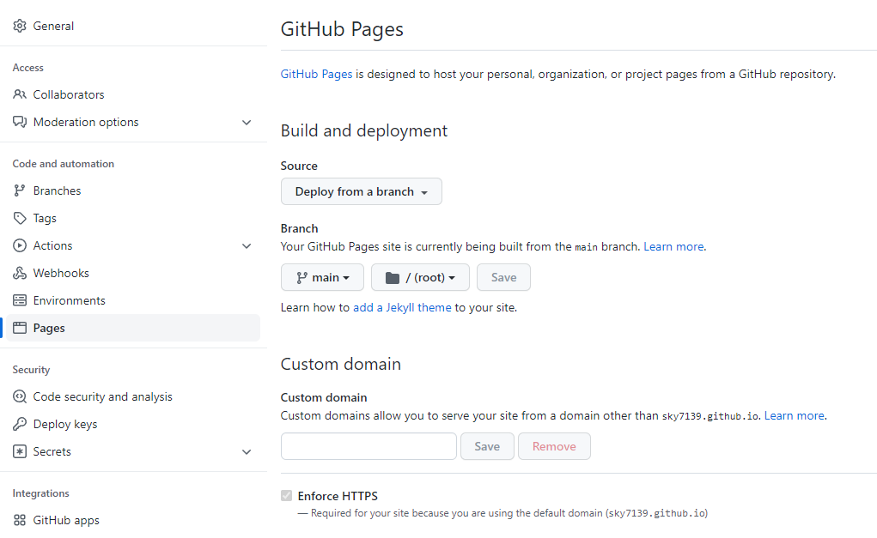Click the Secrets asterisk icon
This screenshot has height=538, width=877.
[x=20, y=451]
